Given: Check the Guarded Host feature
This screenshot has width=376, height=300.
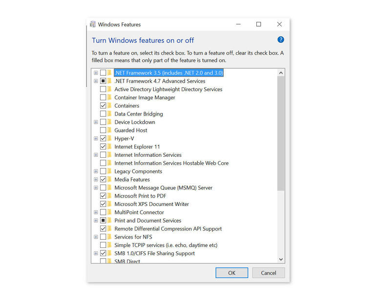Looking at the screenshot, I should [103, 130].
